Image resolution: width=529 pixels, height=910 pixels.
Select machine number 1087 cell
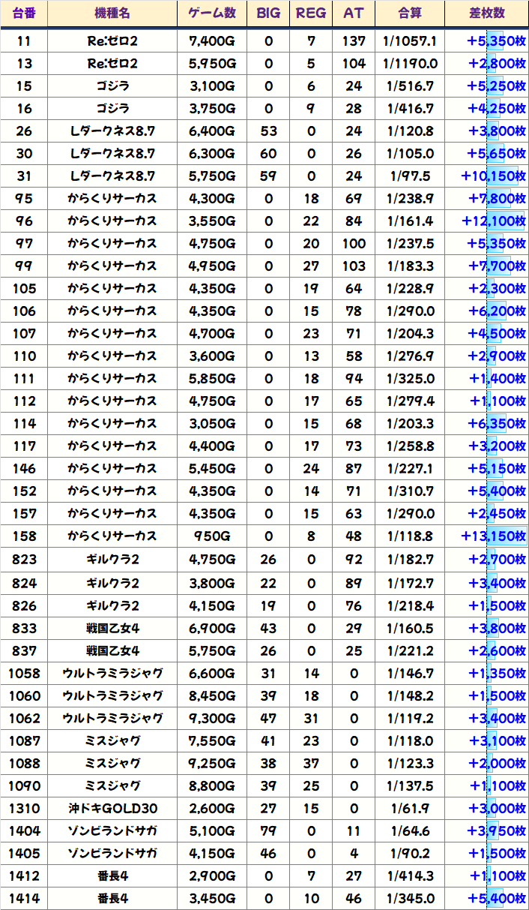pos(24,740)
